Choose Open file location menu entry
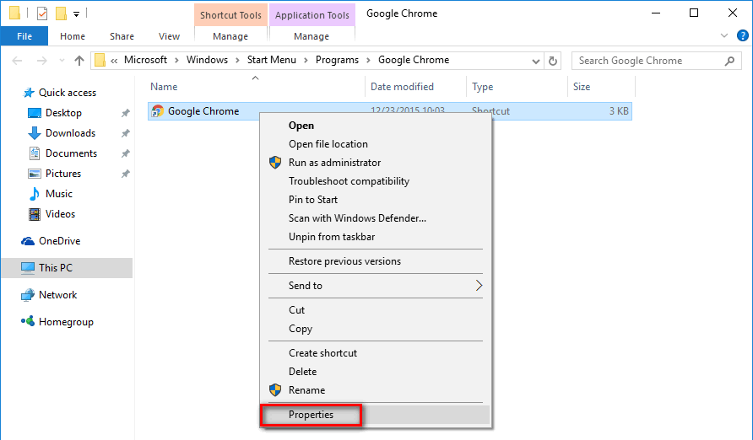This screenshot has height=440, width=753. [376, 144]
